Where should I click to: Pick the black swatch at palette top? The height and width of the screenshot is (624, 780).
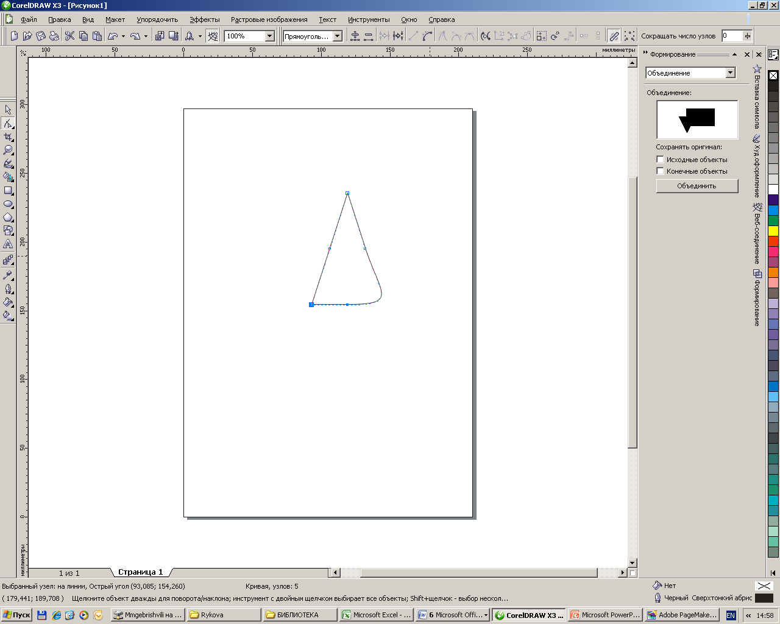pos(773,86)
